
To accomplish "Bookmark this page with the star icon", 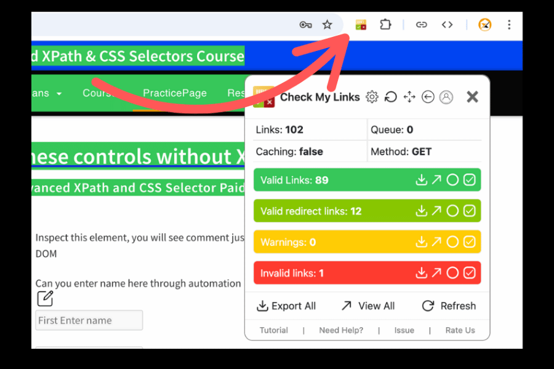I will (327, 25).
